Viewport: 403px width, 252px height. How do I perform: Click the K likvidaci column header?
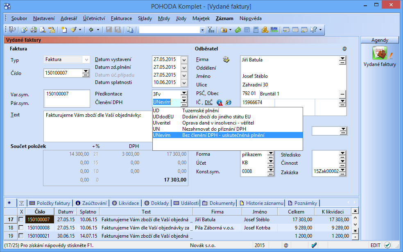tap(333, 211)
